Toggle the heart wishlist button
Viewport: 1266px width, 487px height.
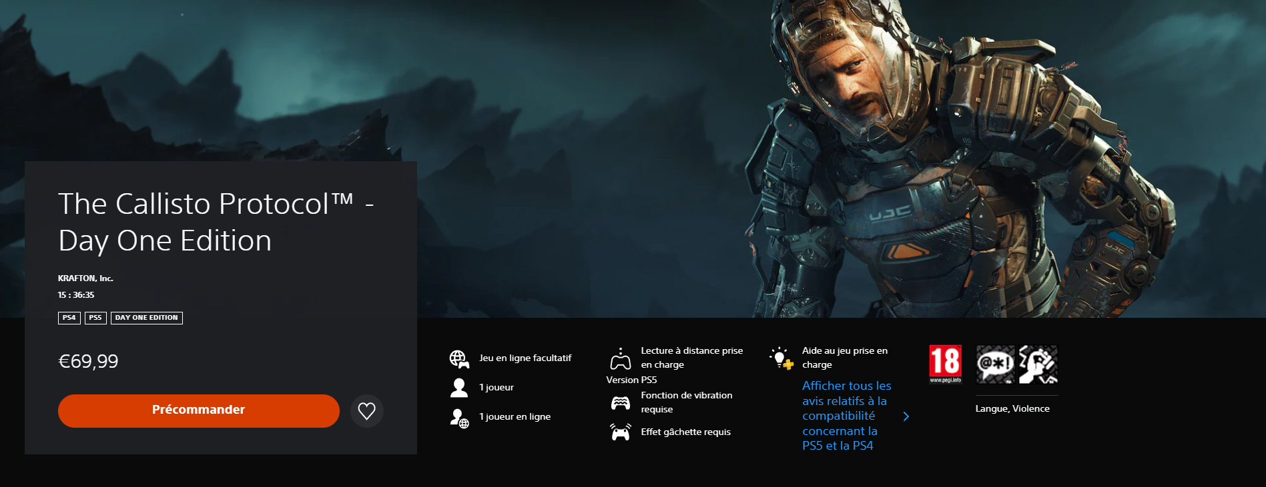coord(366,411)
